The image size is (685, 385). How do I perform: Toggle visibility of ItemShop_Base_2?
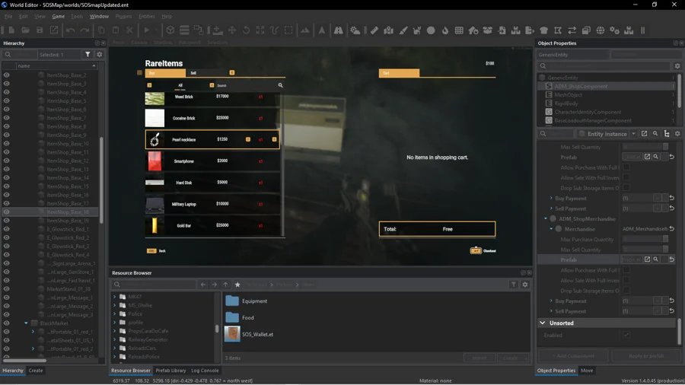[7, 75]
